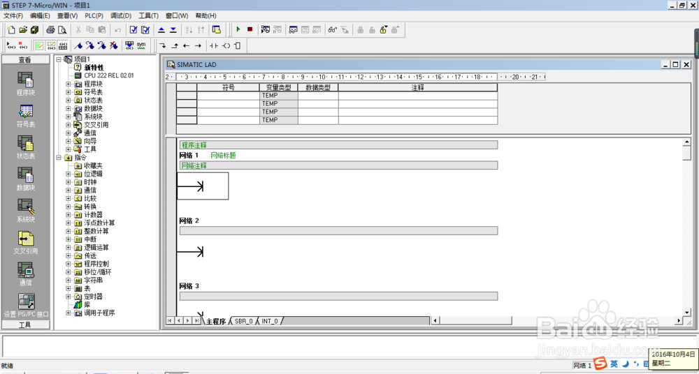Insert line right ladder element
Screen dimensions: 699x374
tap(198, 45)
